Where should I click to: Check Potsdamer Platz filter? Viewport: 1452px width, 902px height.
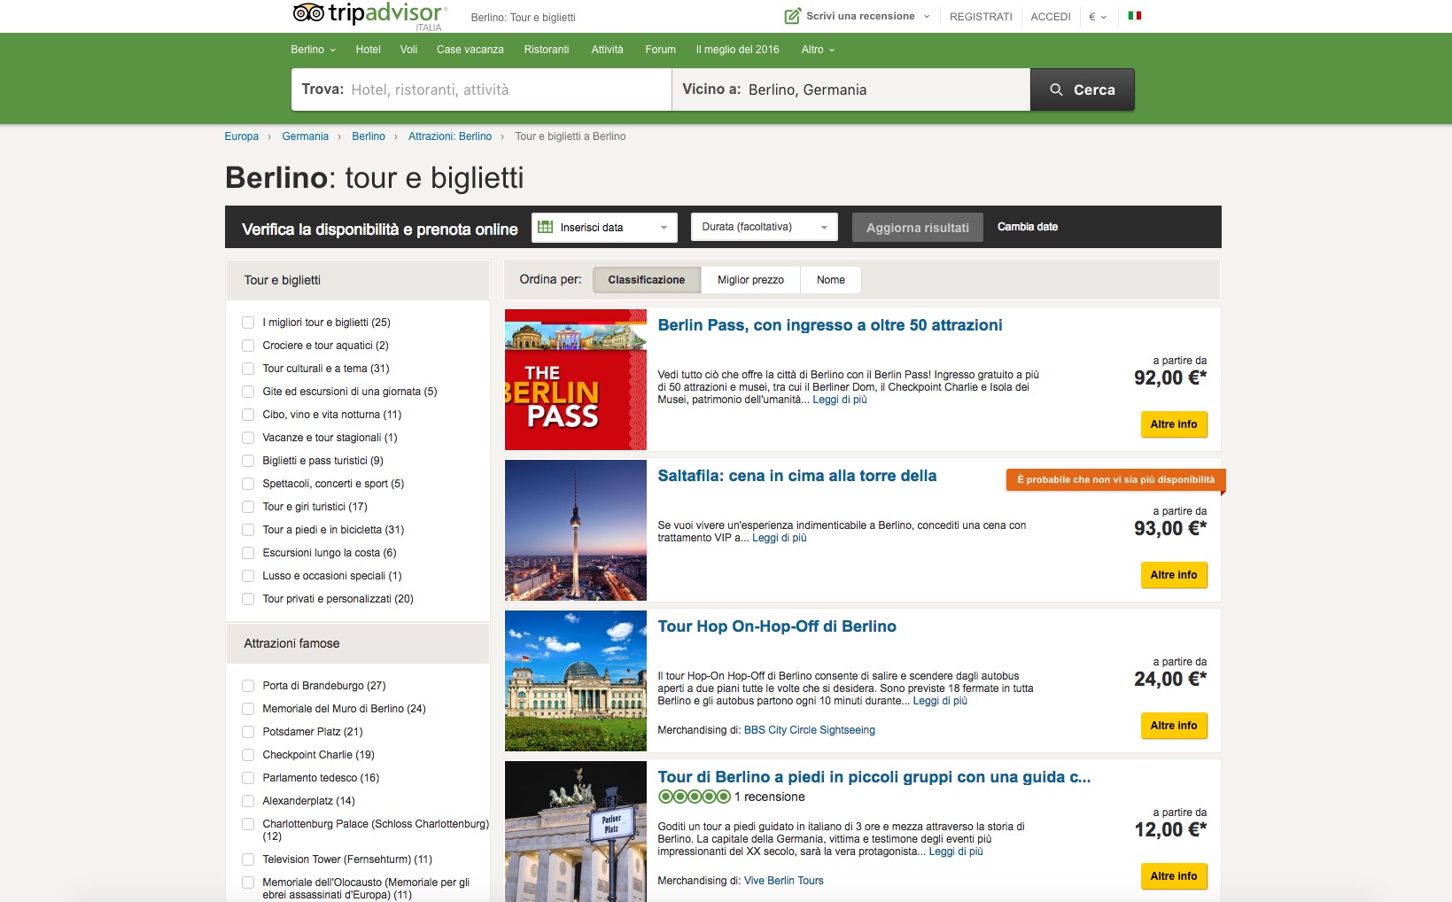tap(248, 732)
